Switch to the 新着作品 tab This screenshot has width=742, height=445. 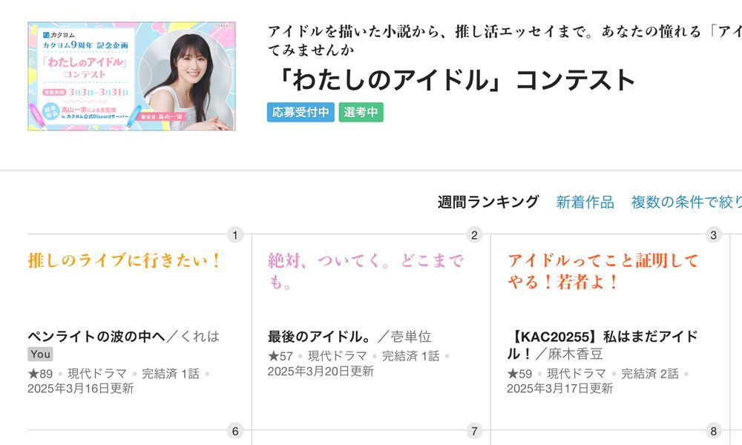click(x=585, y=202)
